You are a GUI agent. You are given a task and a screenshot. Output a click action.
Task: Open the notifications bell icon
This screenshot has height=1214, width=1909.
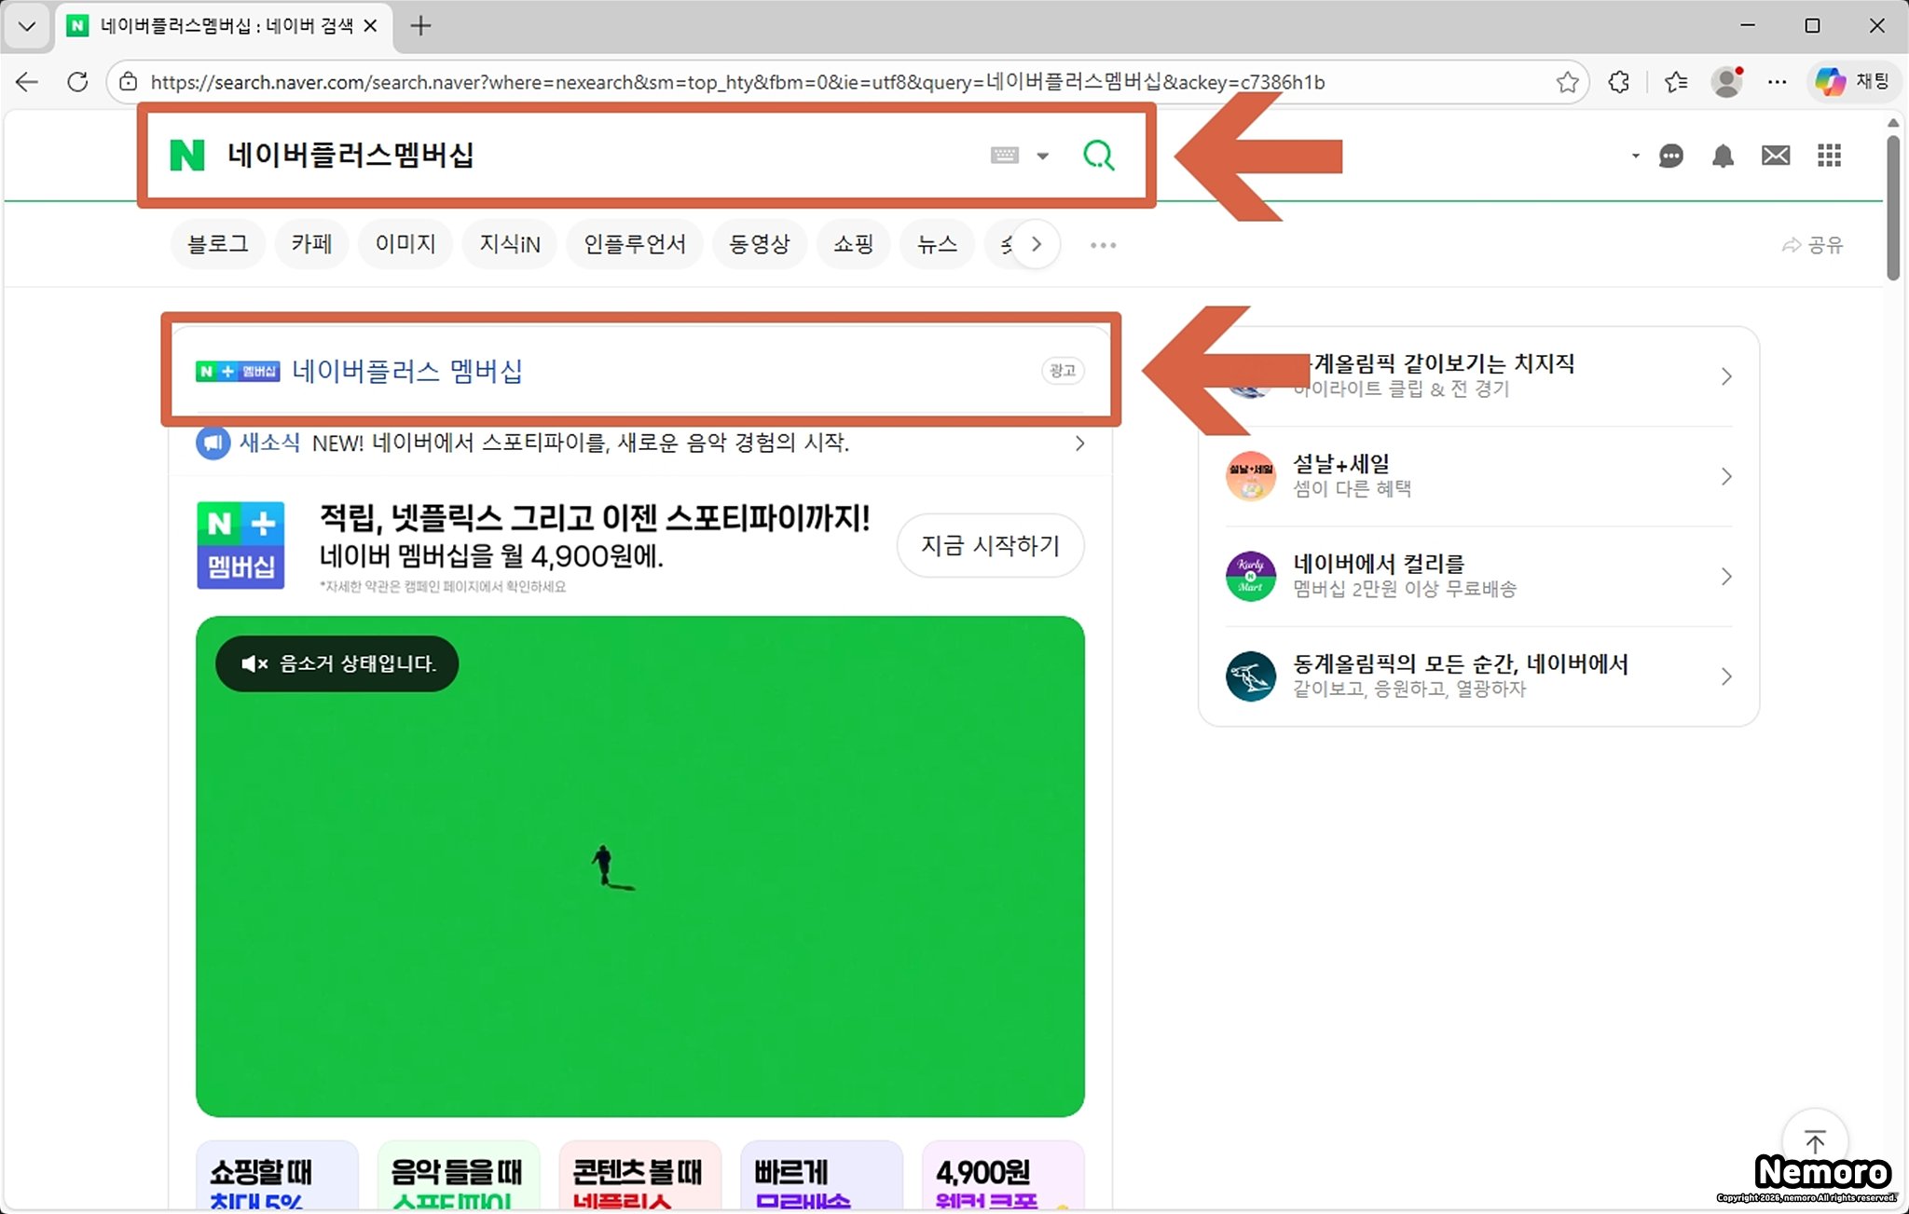pos(1723,156)
